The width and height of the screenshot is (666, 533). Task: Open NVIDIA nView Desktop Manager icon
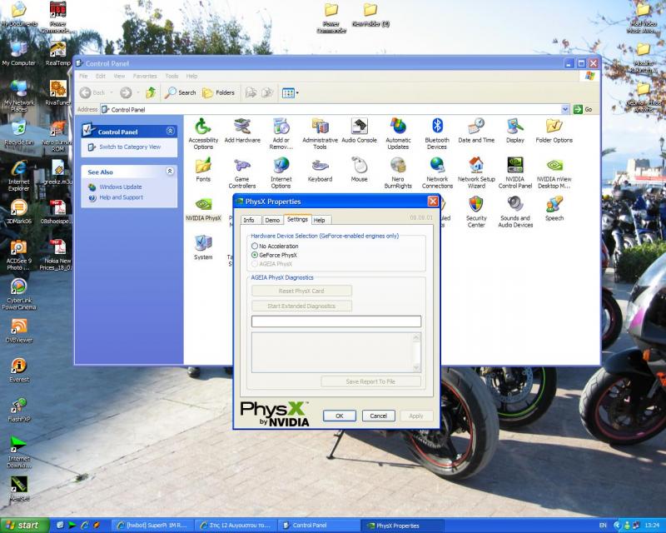(554, 172)
